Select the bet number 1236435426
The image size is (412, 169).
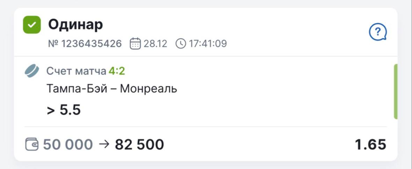(x=85, y=44)
